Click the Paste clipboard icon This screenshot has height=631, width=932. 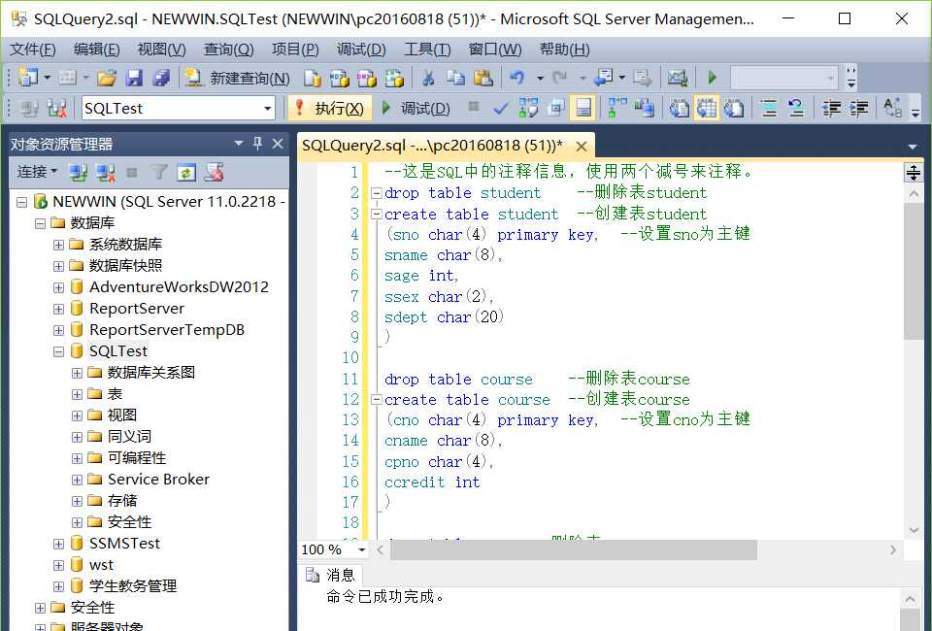(x=483, y=78)
